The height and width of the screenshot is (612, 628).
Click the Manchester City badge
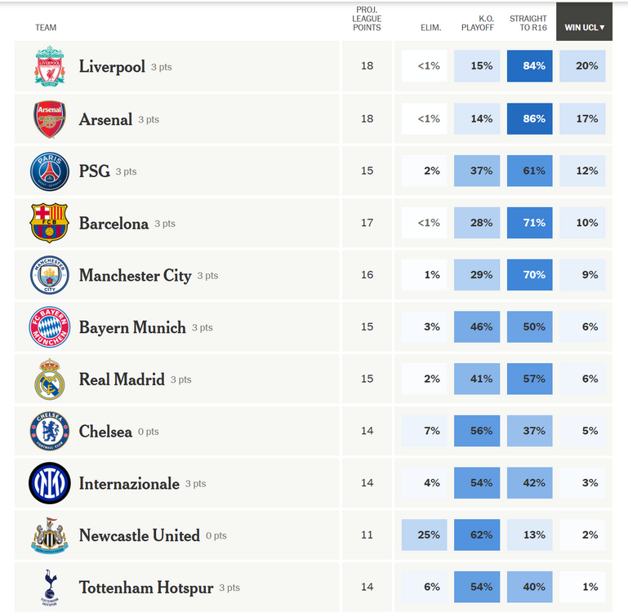coord(50,276)
